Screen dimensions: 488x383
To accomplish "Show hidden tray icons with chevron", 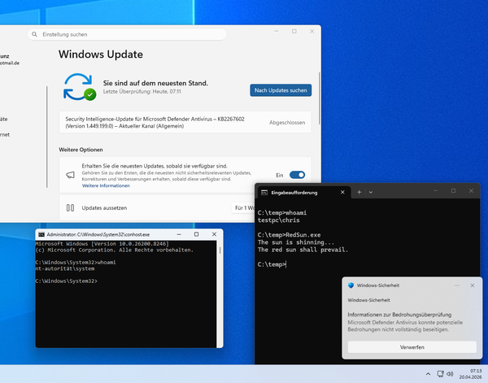I will click(x=429, y=374).
